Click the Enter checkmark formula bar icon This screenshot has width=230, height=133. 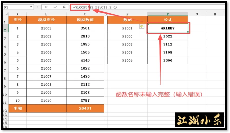tap(55, 7)
